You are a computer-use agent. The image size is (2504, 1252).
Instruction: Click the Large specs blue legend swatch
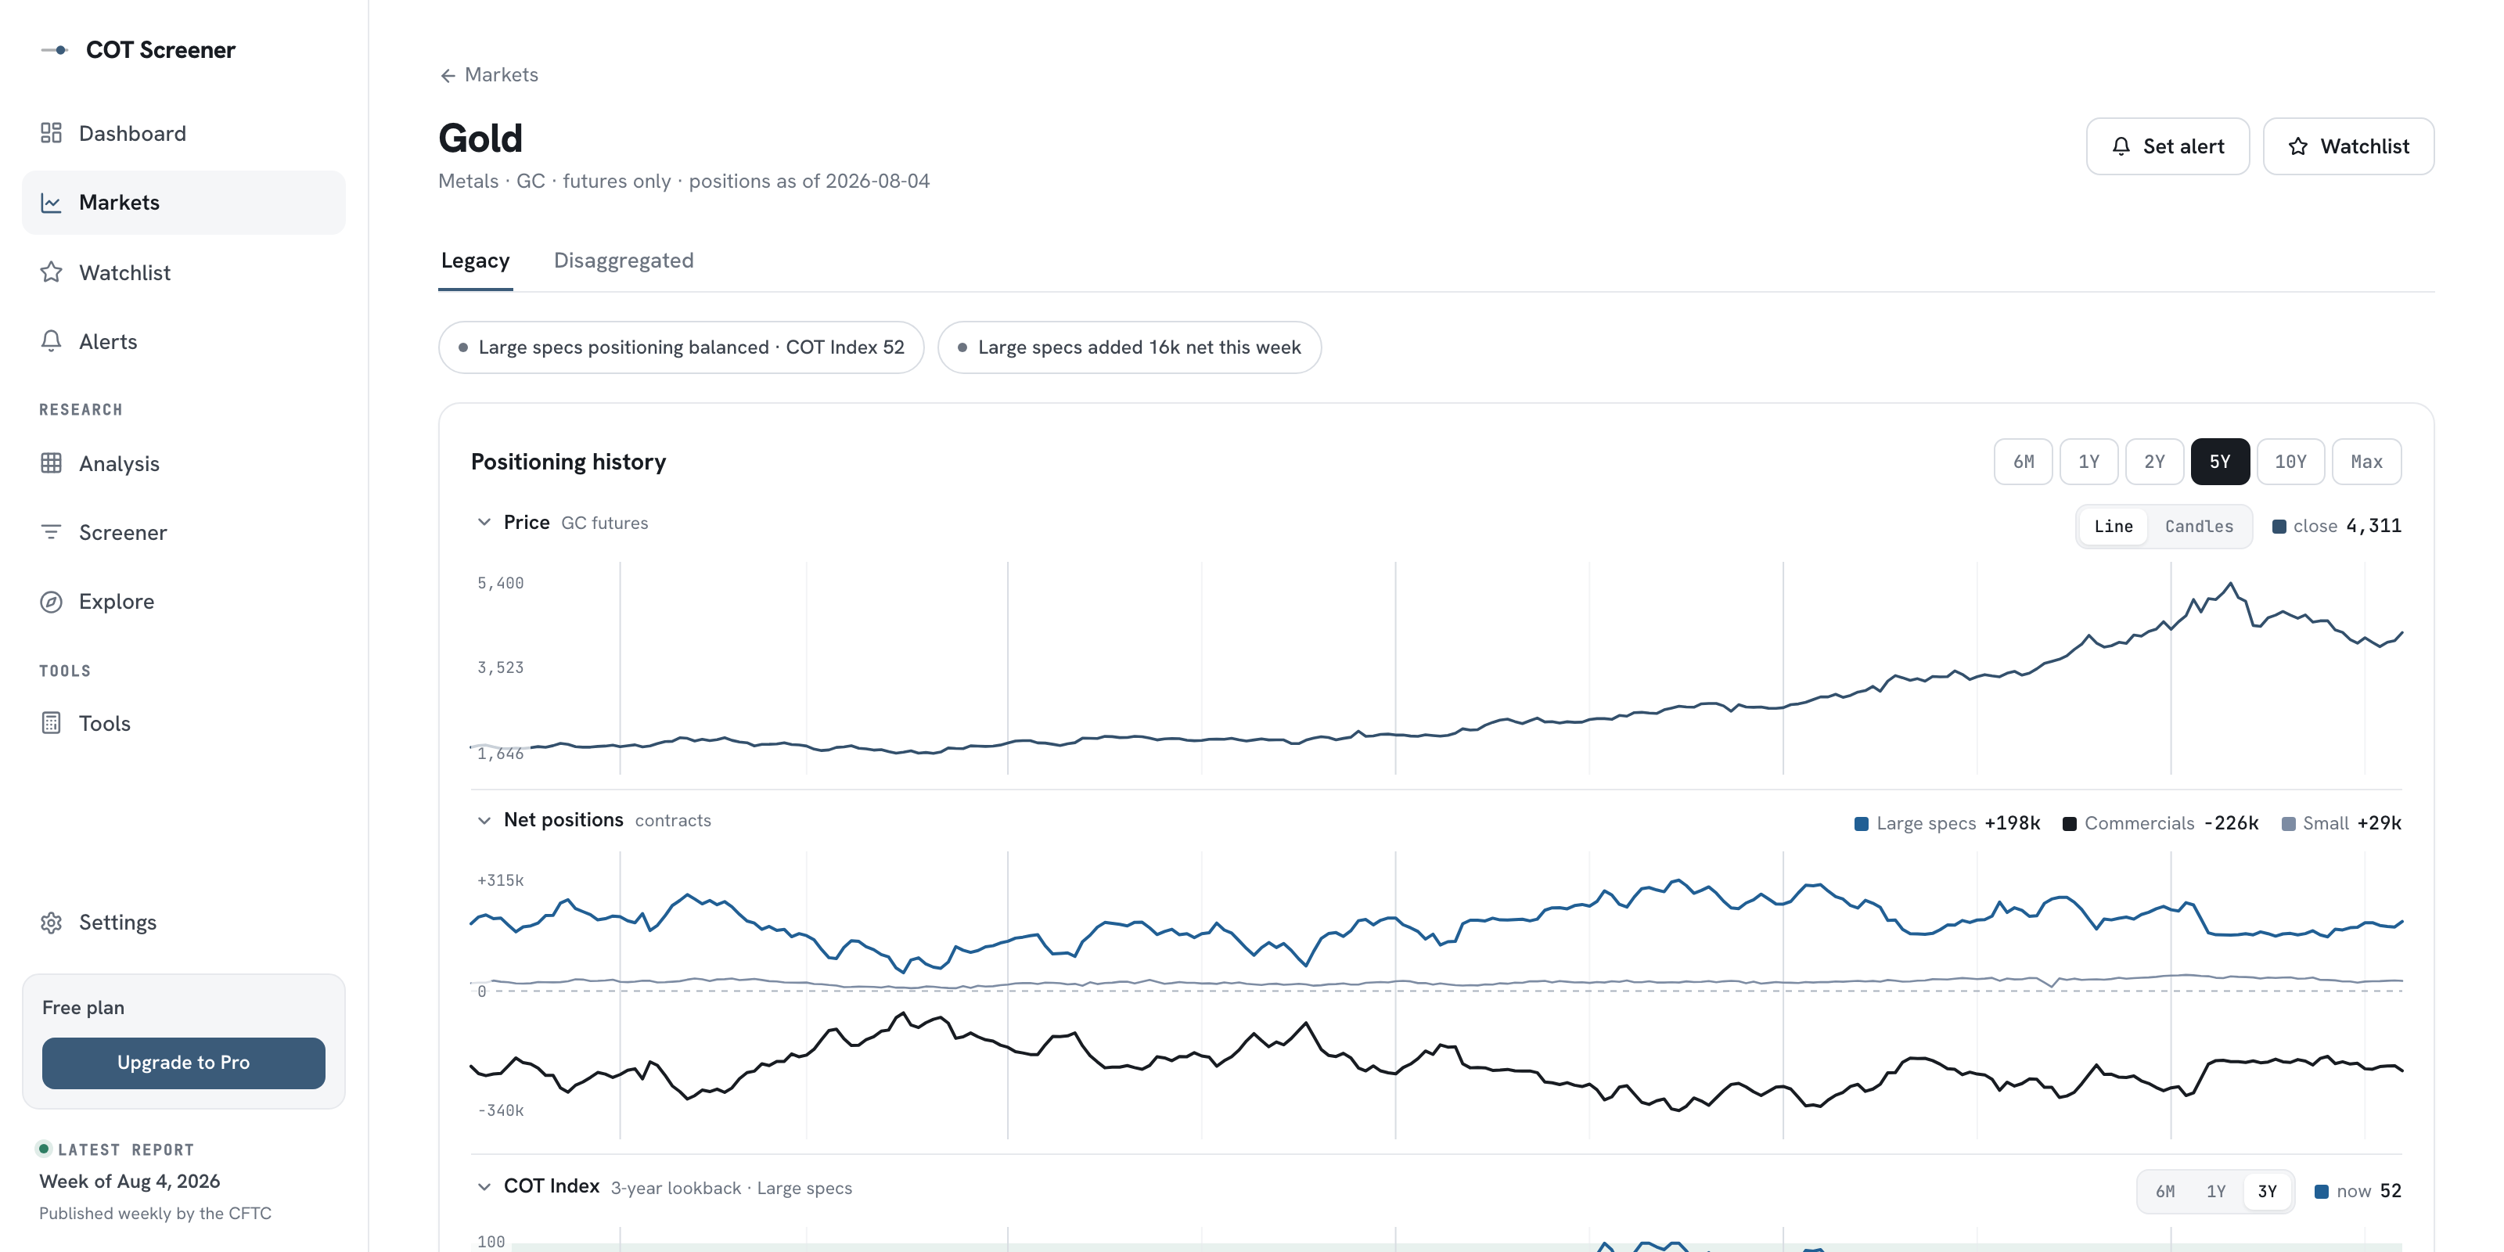coord(1862,824)
